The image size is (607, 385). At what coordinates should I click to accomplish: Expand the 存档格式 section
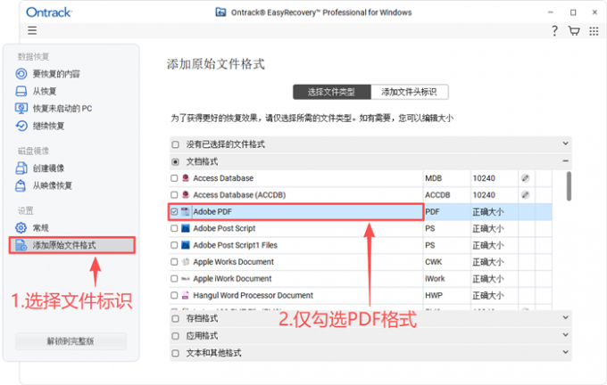tap(565, 317)
